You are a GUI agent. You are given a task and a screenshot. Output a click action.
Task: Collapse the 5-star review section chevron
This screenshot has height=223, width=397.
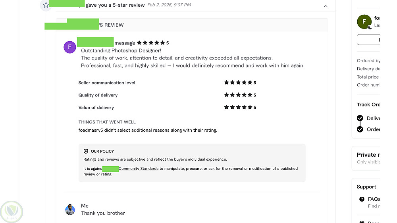click(326, 6)
